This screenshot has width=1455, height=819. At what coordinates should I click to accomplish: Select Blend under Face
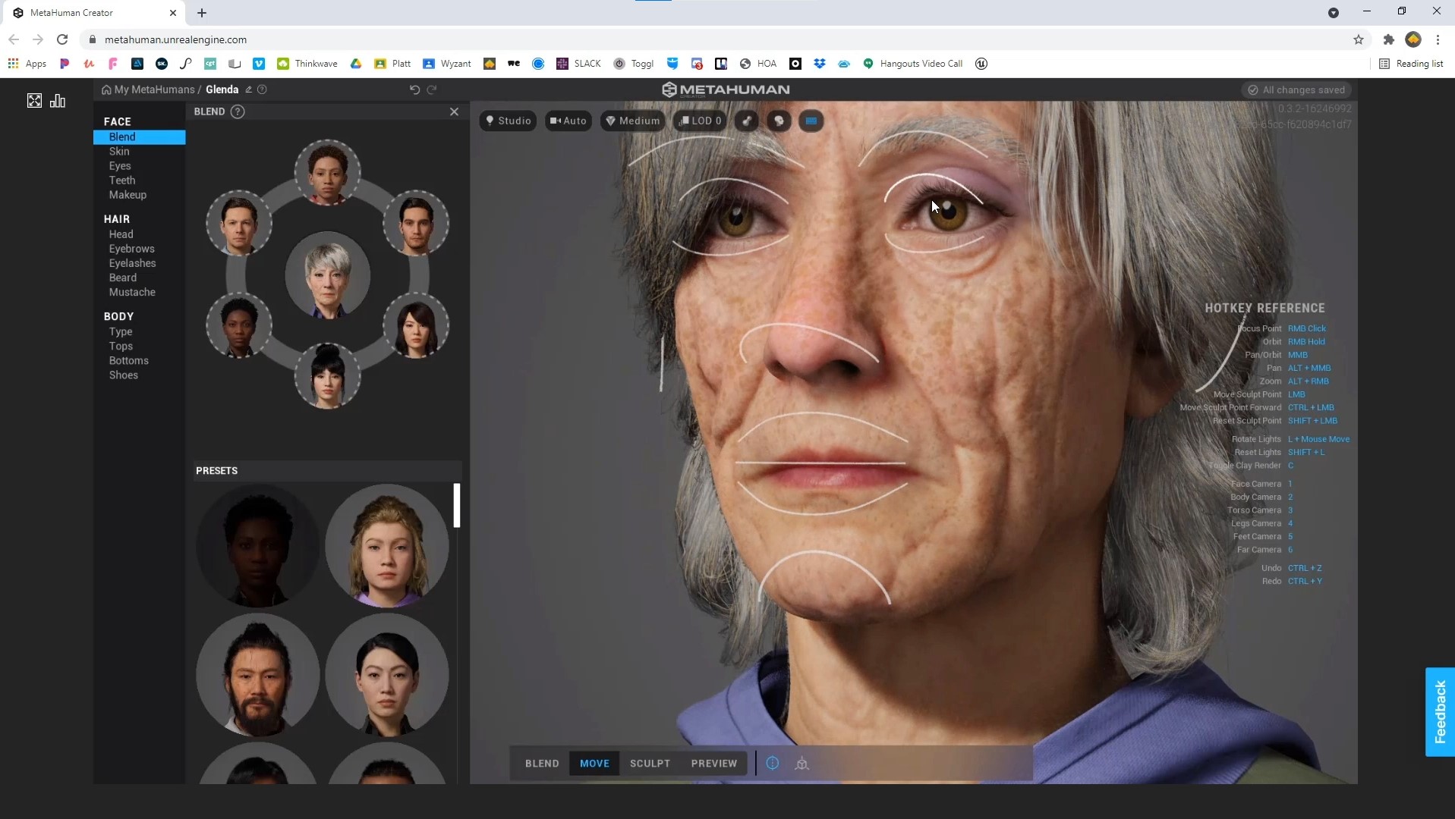(139, 136)
